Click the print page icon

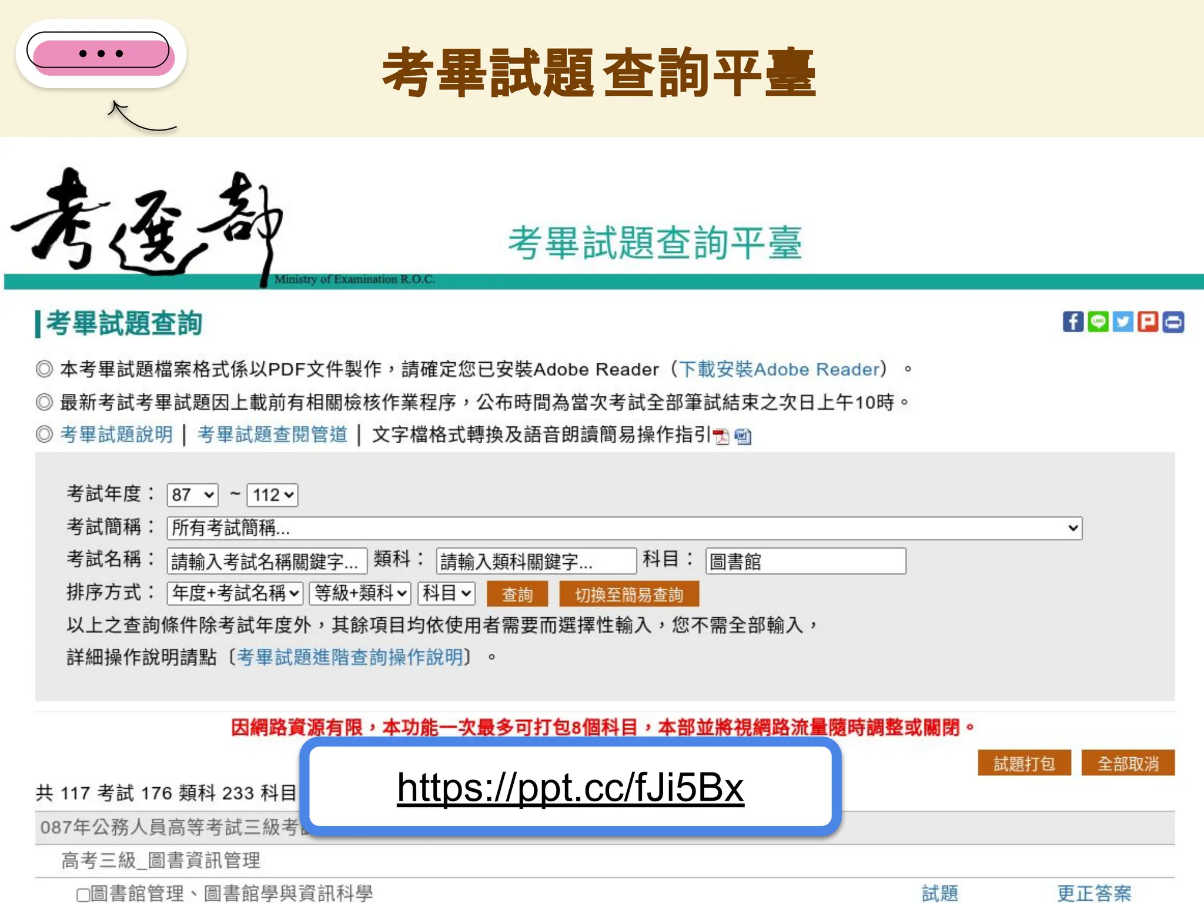1173,322
